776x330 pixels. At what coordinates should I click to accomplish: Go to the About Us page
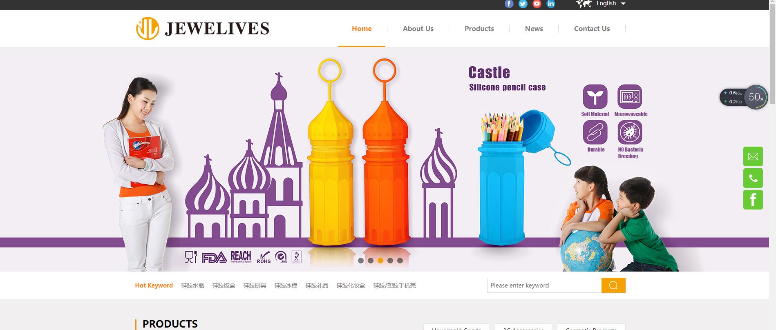pos(418,29)
